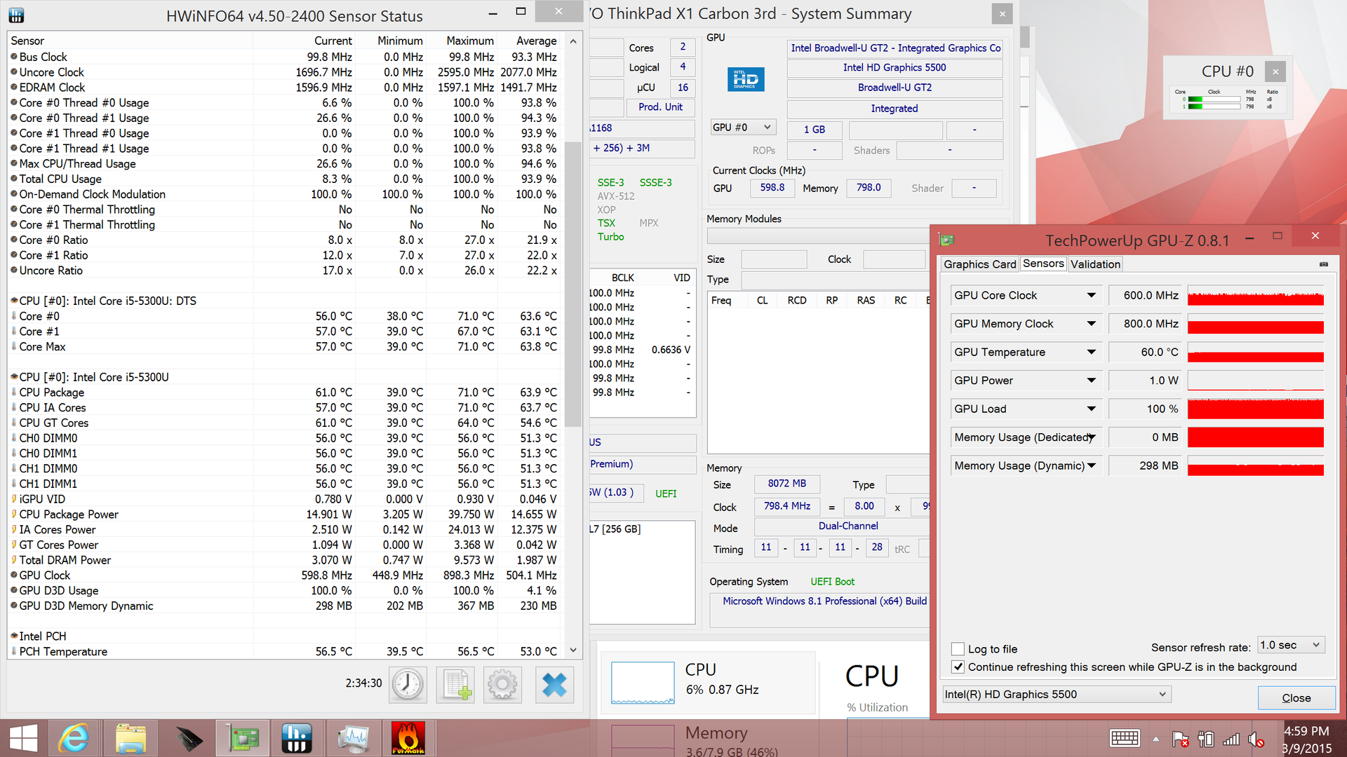Click the Close button in GPU-Z
This screenshot has width=1347, height=757.
tap(1296, 698)
